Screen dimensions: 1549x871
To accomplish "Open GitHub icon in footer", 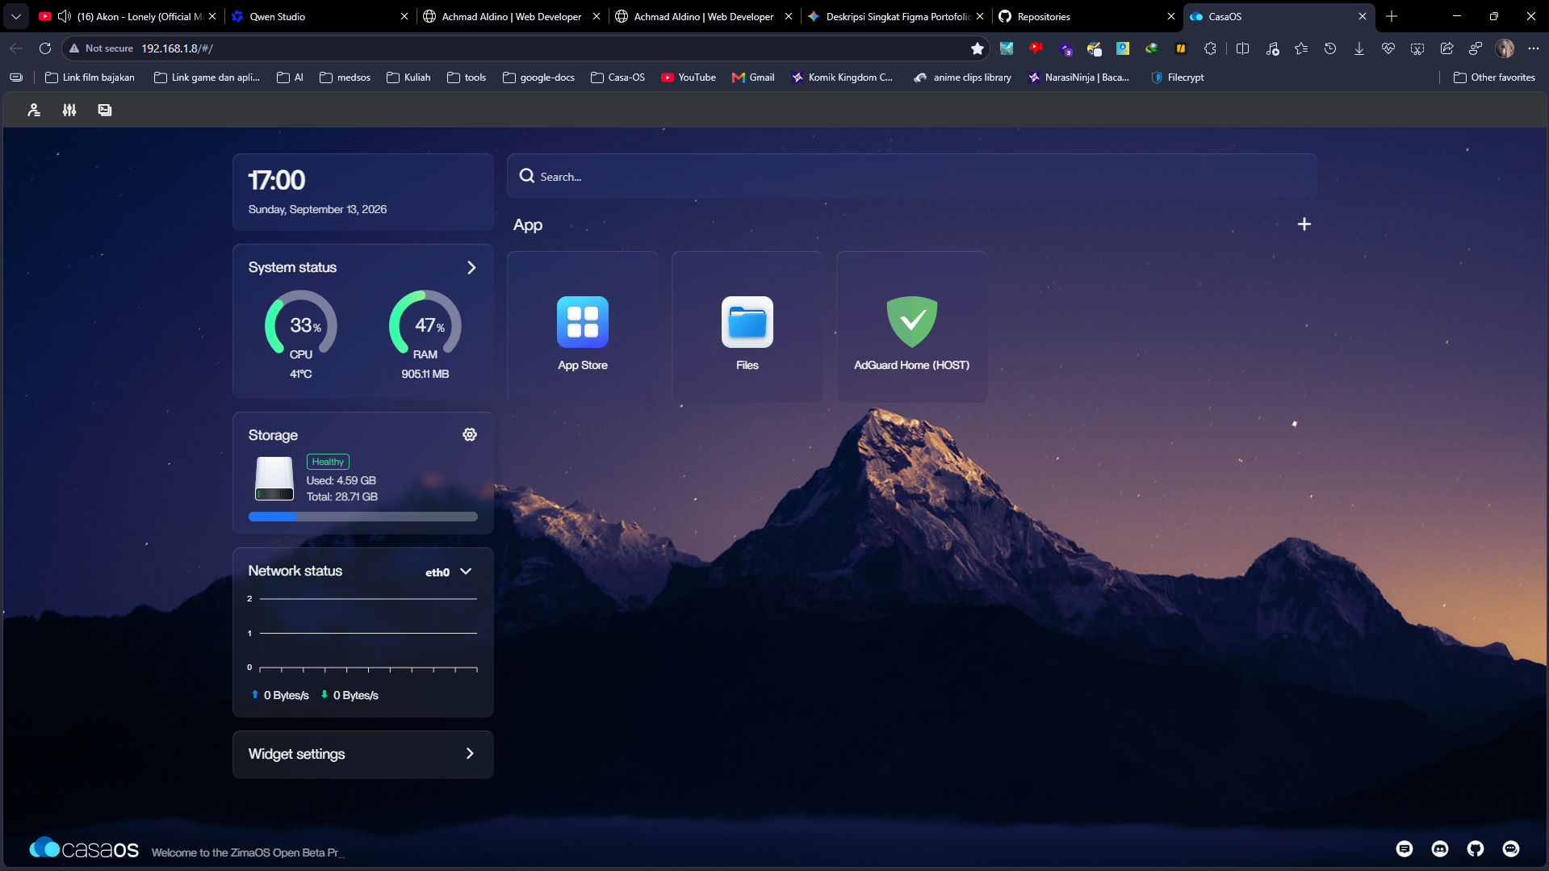I will [1476, 848].
